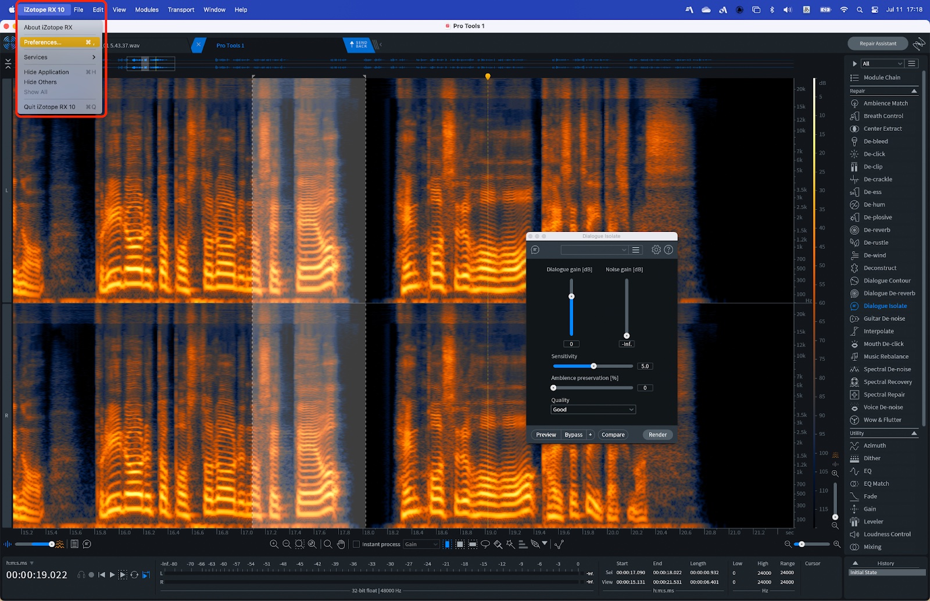Open the Center Extract module
This screenshot has height=601, width=930.
[x=884, y=129]
